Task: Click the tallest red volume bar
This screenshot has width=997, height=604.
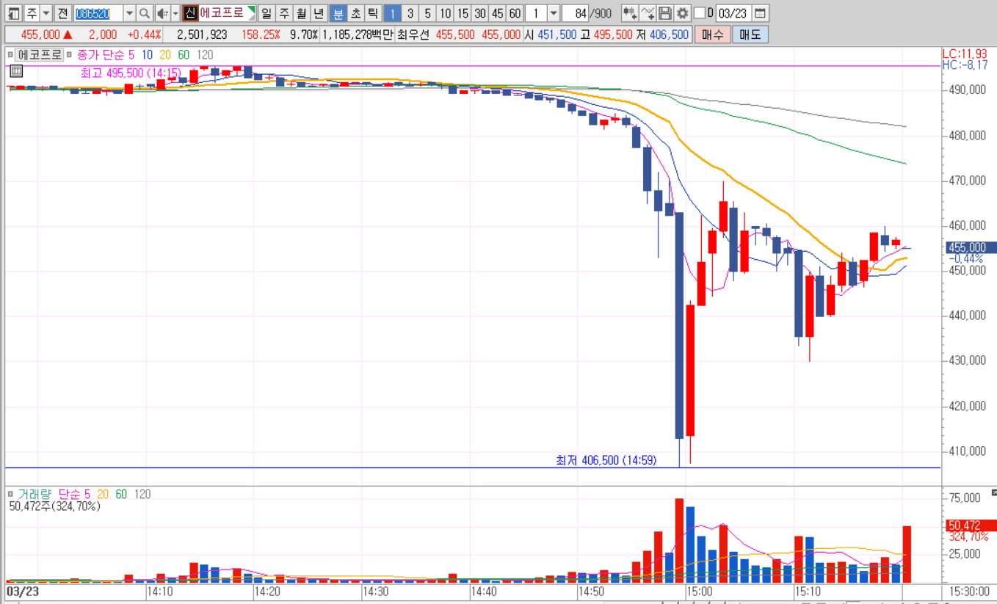Action: 679,541
